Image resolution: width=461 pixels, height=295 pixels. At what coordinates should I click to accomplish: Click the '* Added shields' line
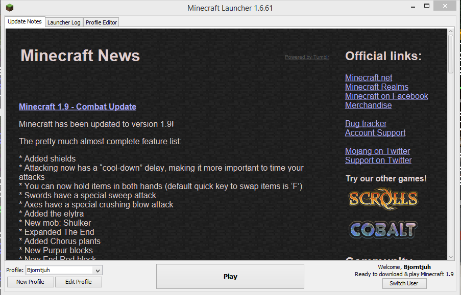47,159
